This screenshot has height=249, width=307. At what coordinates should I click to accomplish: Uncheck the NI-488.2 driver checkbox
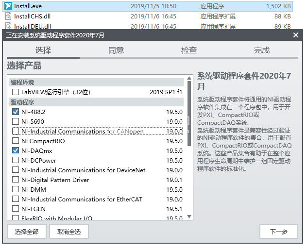(x=16, y=112)
